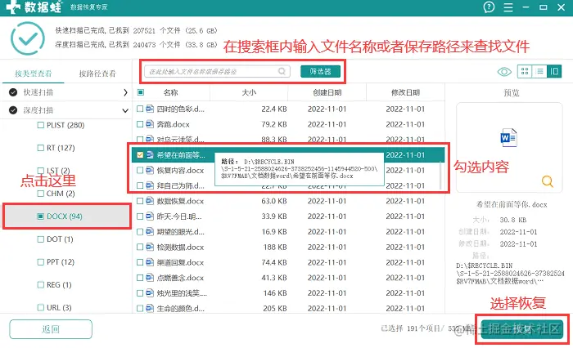
Task: Toggle the DOCX (94) type checkbox
Action: tap(41, 216)
